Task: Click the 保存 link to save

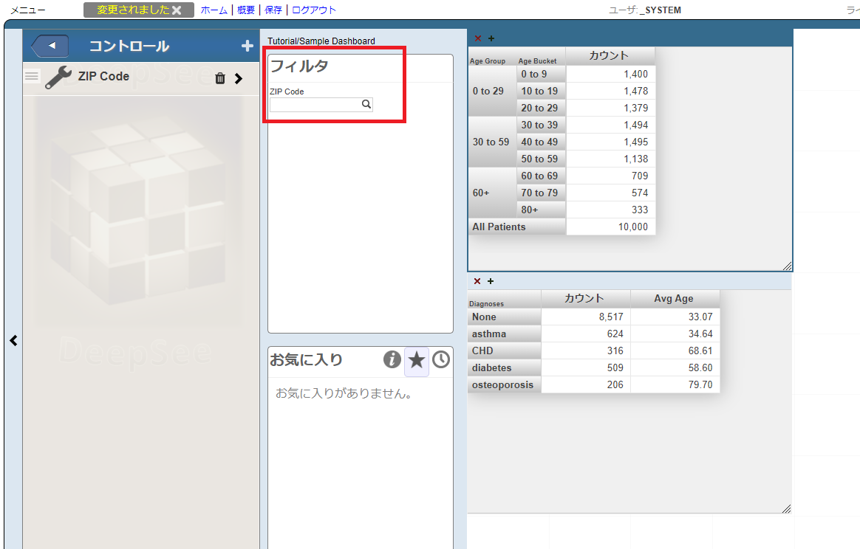Action: 273,10
